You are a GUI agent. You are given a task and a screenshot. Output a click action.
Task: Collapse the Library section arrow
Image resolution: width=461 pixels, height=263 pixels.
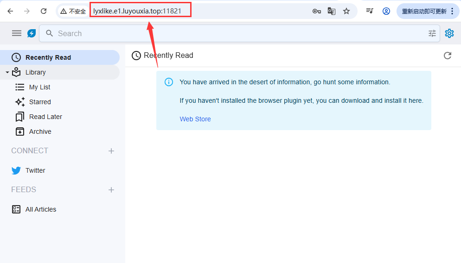point(7,72)
